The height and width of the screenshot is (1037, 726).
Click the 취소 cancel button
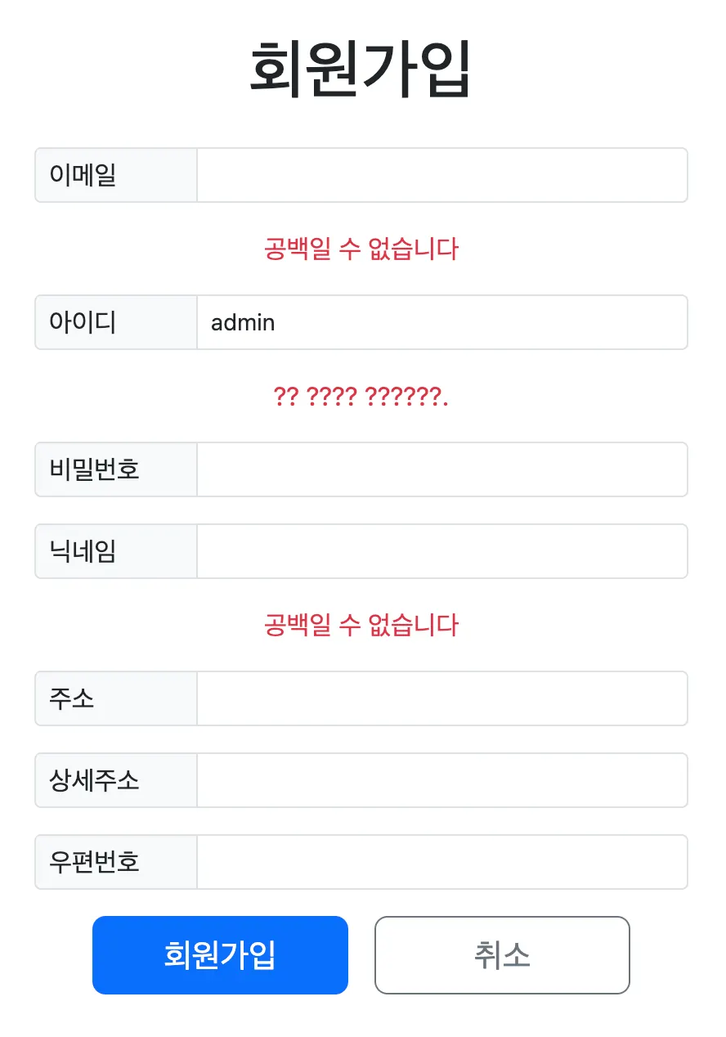click(502, 955)
